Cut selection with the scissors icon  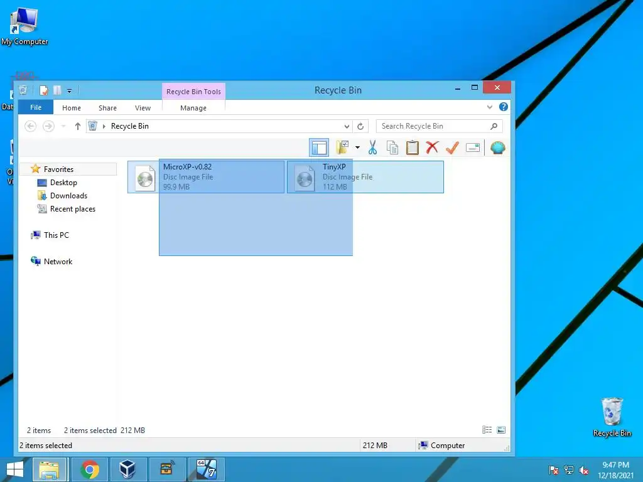[372, 147]
